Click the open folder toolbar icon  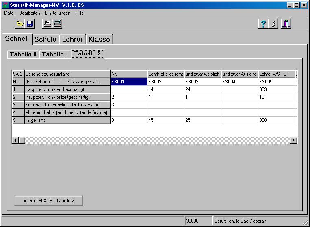pos(20,24)
